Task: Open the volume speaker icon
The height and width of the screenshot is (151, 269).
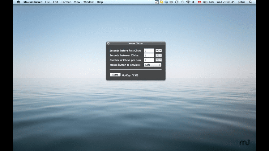Action: (x=193, y=2)
